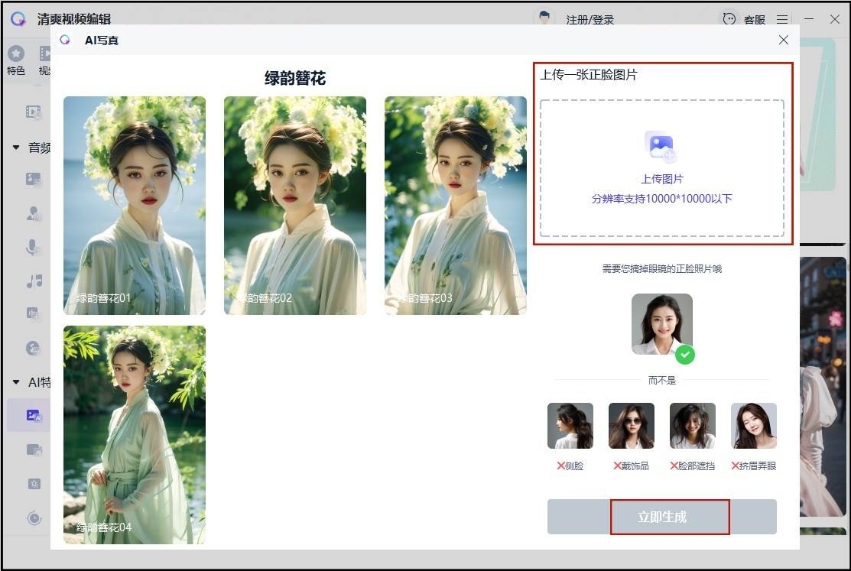
Task: Choose the 绿韵簪花03 template thumbnail
Action: [456, 205]
